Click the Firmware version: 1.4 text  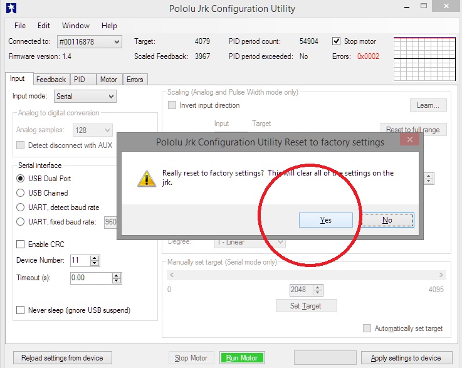40,56
